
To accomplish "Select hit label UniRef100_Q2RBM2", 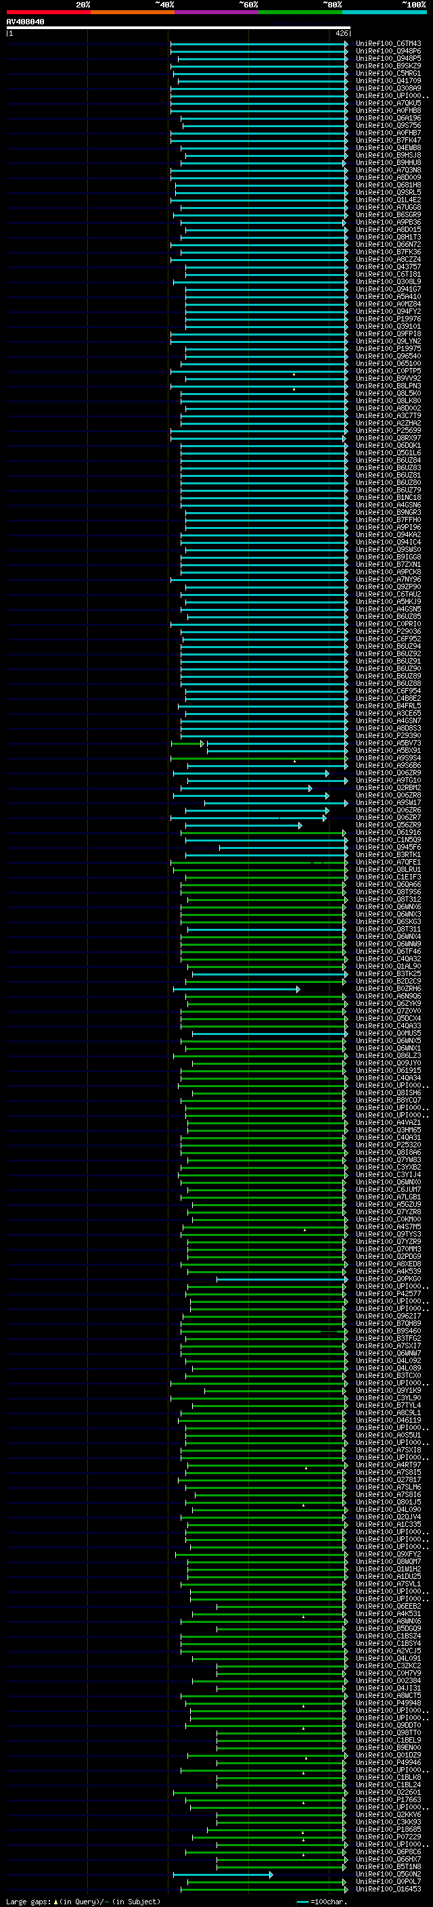I will [388, 787].
